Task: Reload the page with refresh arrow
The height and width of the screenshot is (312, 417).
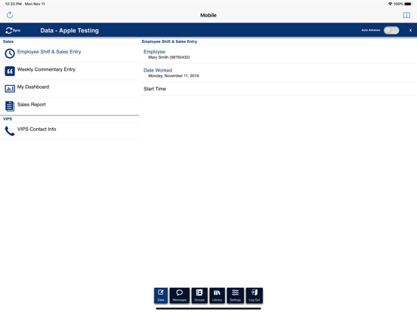Action: pyautogui.click(x=10, y=15)
